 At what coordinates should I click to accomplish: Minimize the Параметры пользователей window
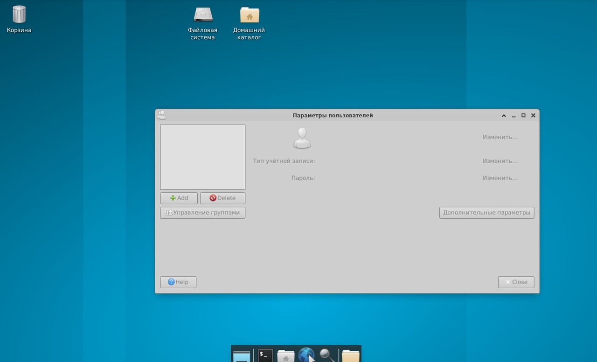pyautogui.click(x=514, y=115)
